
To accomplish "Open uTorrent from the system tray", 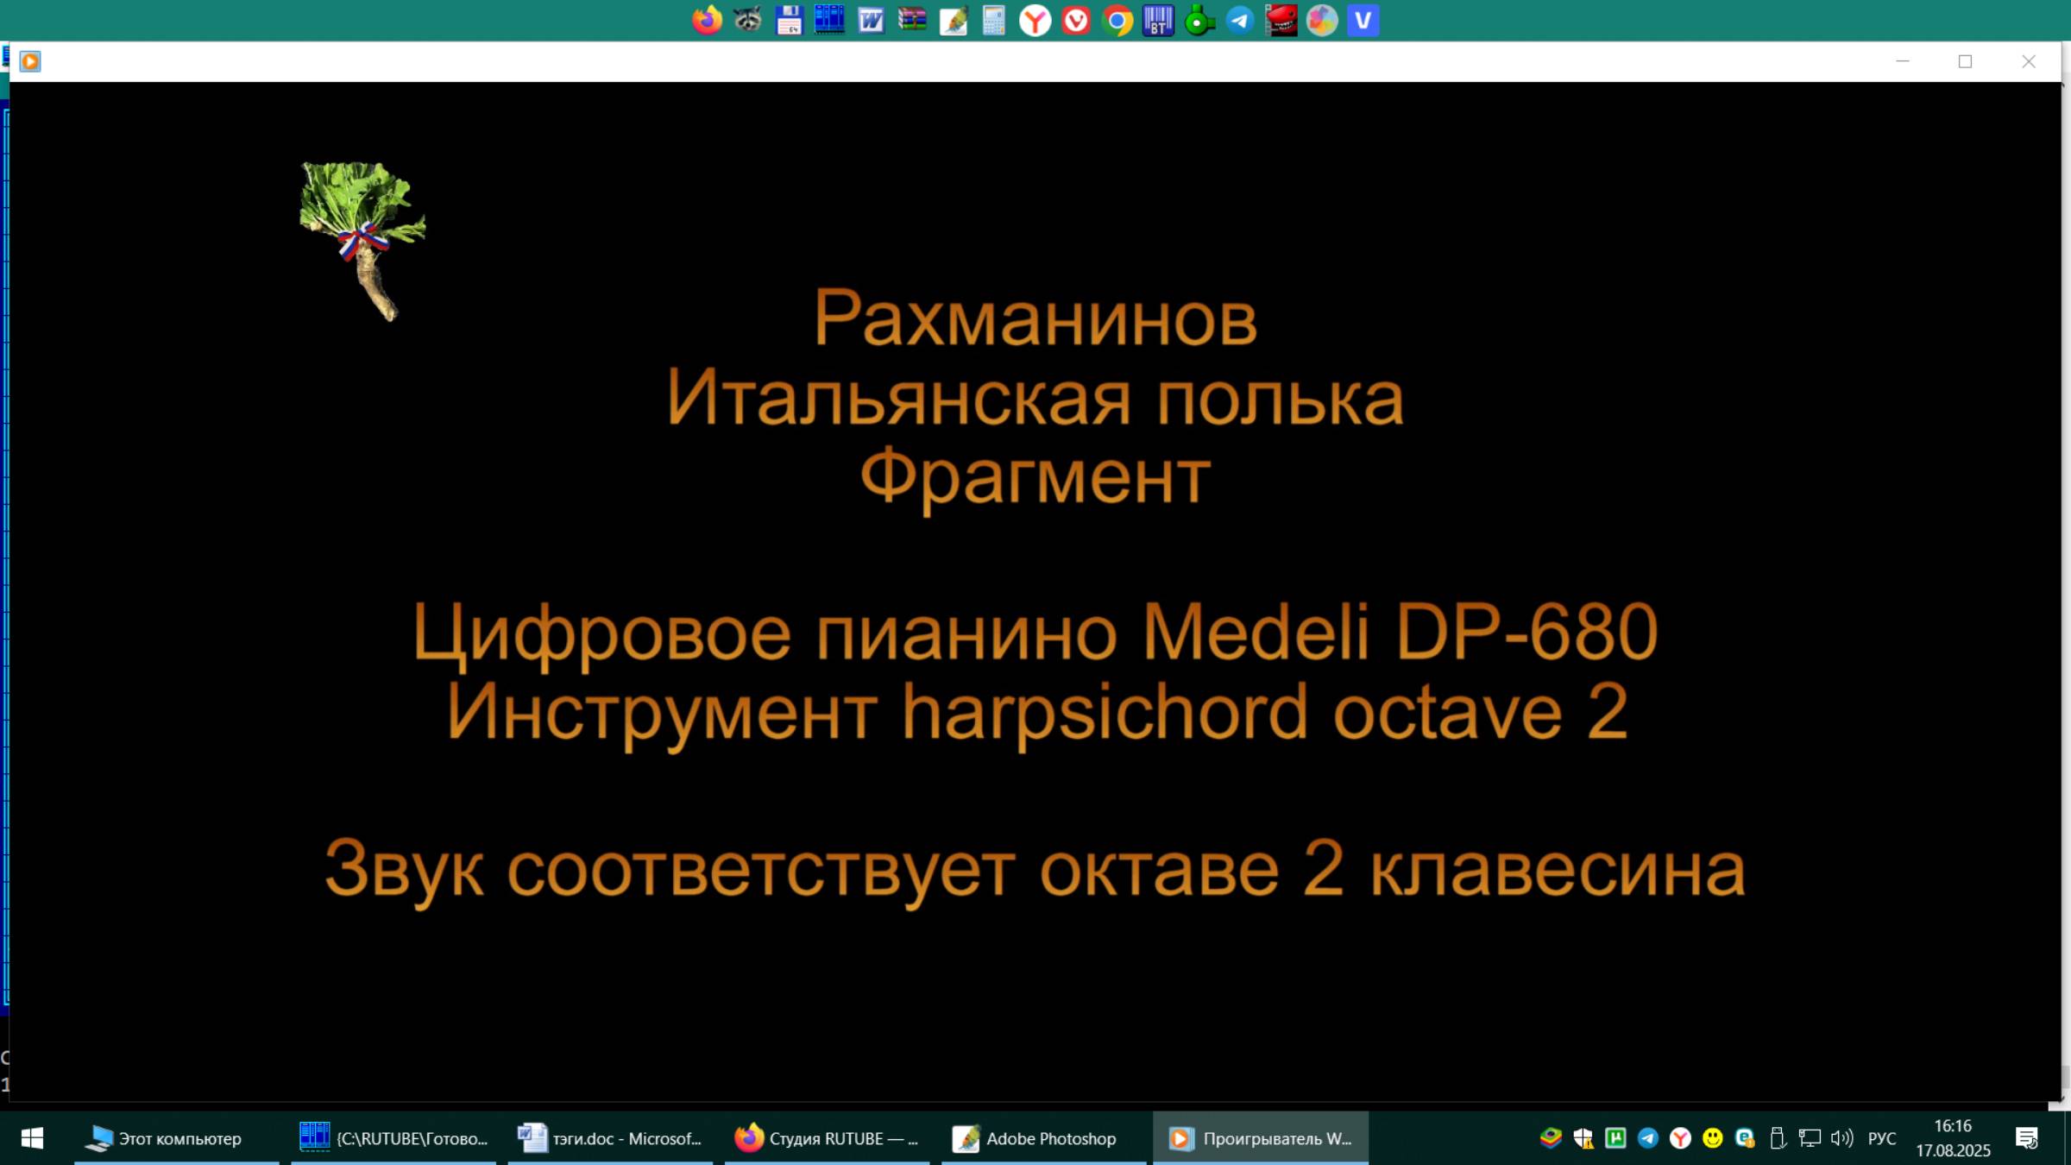I will coord(1615,1137).
